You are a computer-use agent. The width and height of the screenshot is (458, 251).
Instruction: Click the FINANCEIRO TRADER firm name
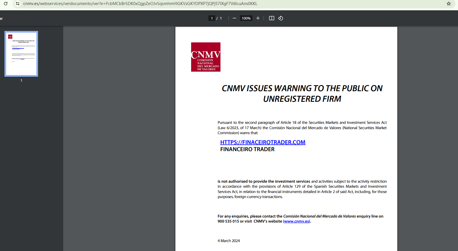coord(247,149)
